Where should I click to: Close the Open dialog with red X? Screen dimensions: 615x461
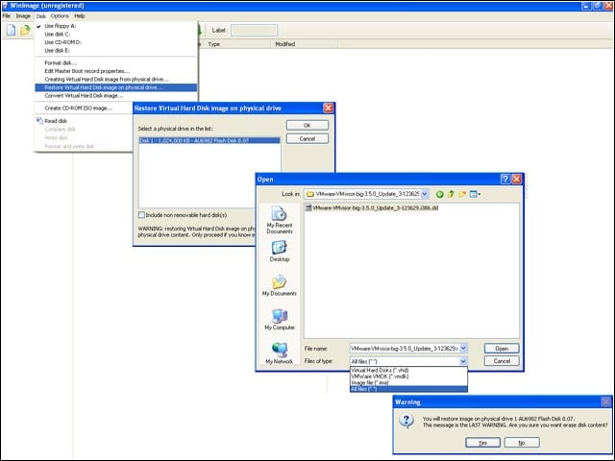point(517,180)
